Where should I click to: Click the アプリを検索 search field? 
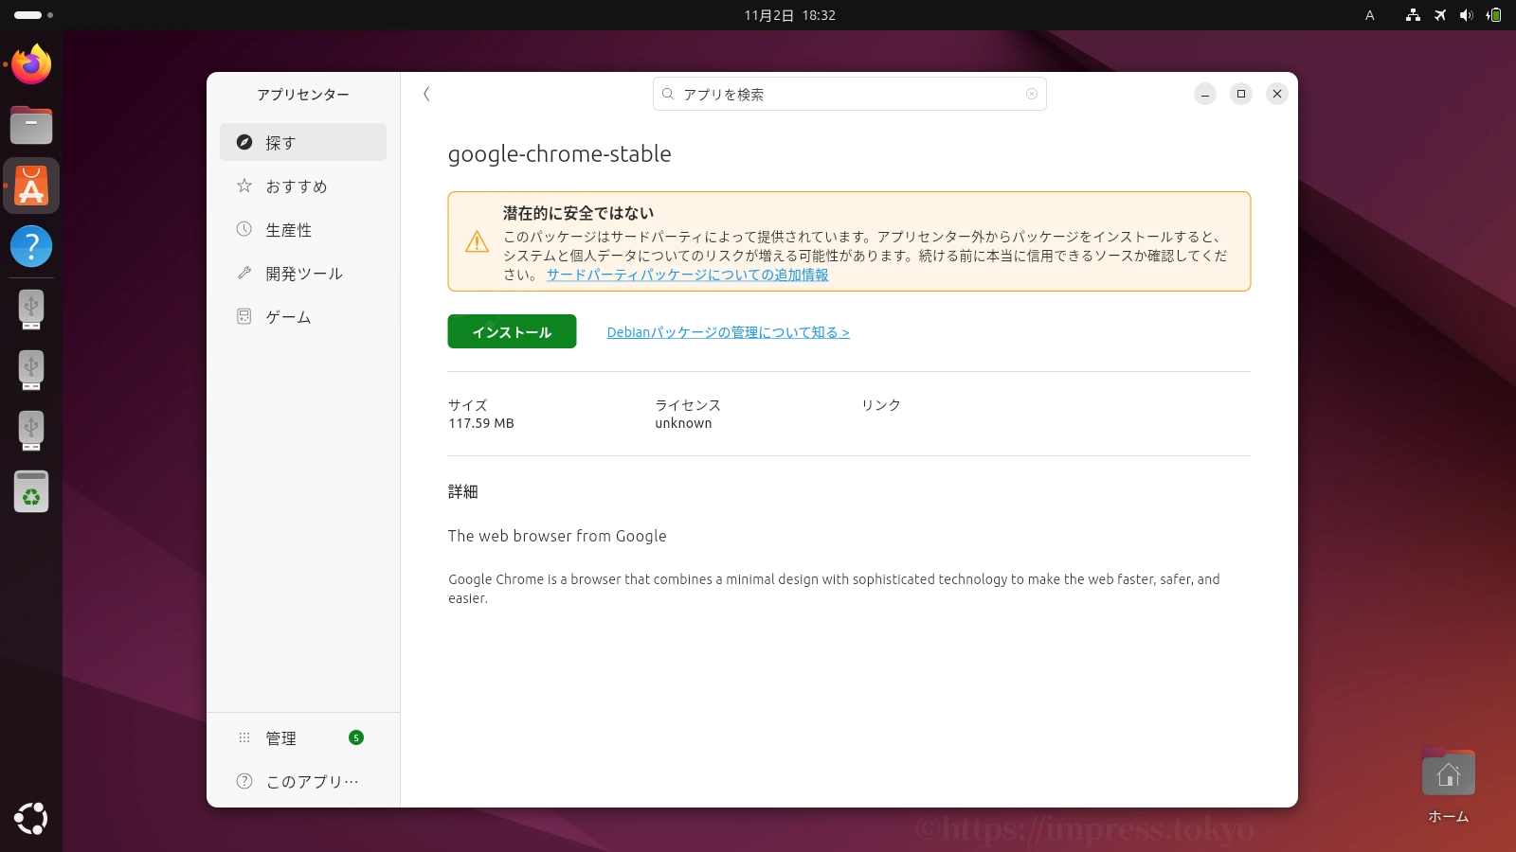tap(849, 94)
